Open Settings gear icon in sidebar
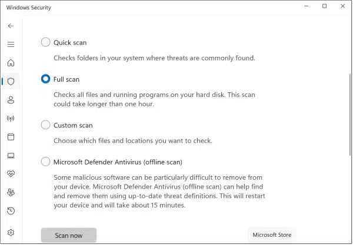Image resolution: width=353 pixels, height=245 pixels. tap(11, 233)
